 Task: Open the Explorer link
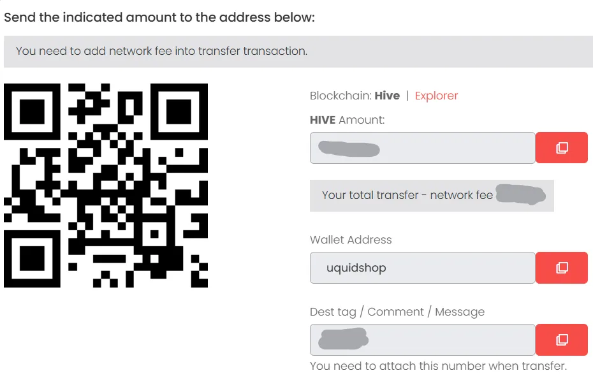point(436,96)
